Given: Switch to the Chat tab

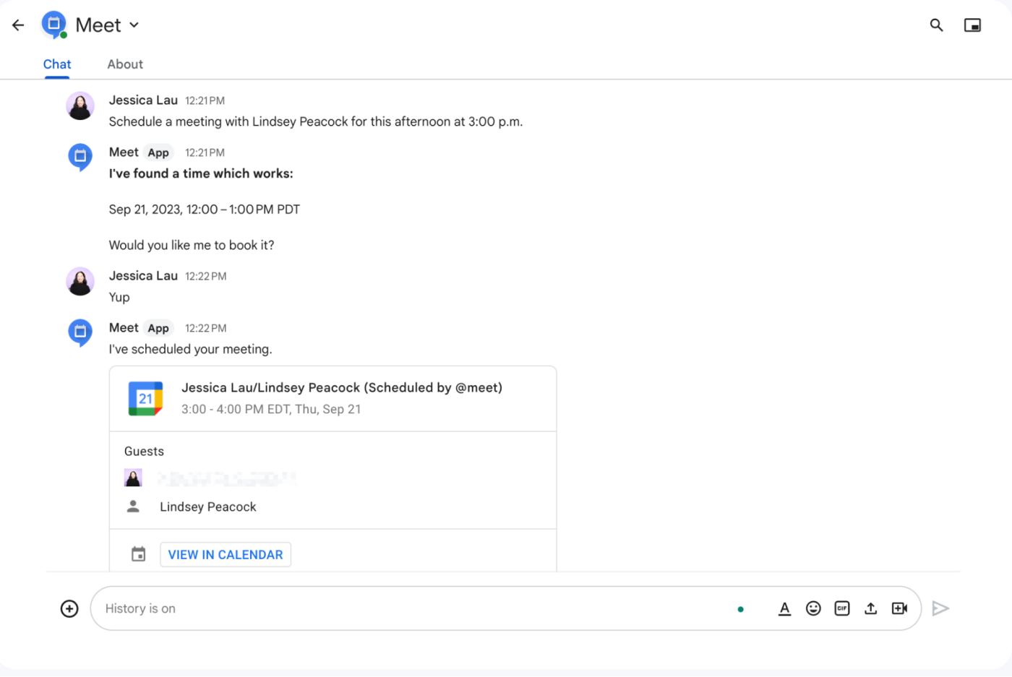Looking at the screenshot, I should pos(57,64).
